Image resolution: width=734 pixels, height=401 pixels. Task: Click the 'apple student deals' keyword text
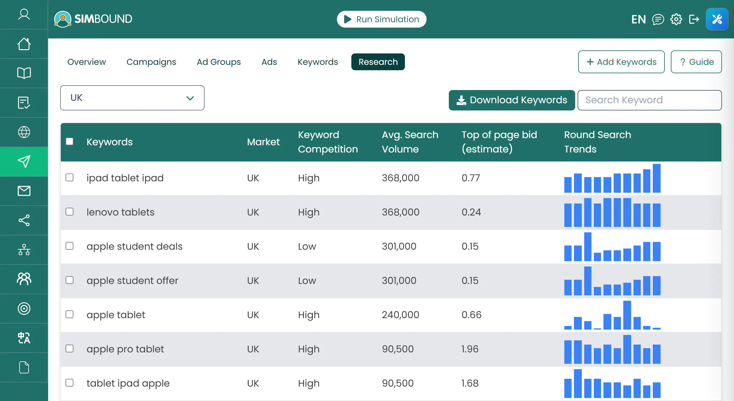[134, 246]
